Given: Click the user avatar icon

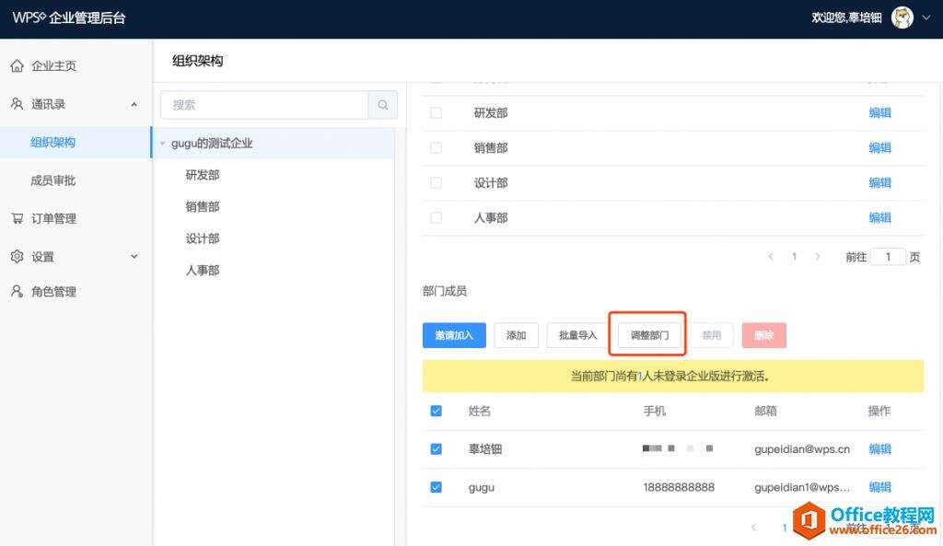Looking at the screenshot, I should [902, 17].
